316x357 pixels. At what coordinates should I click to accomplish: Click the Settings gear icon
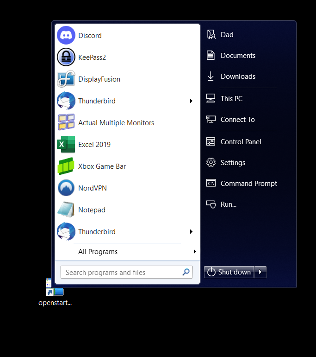[211, 162]
